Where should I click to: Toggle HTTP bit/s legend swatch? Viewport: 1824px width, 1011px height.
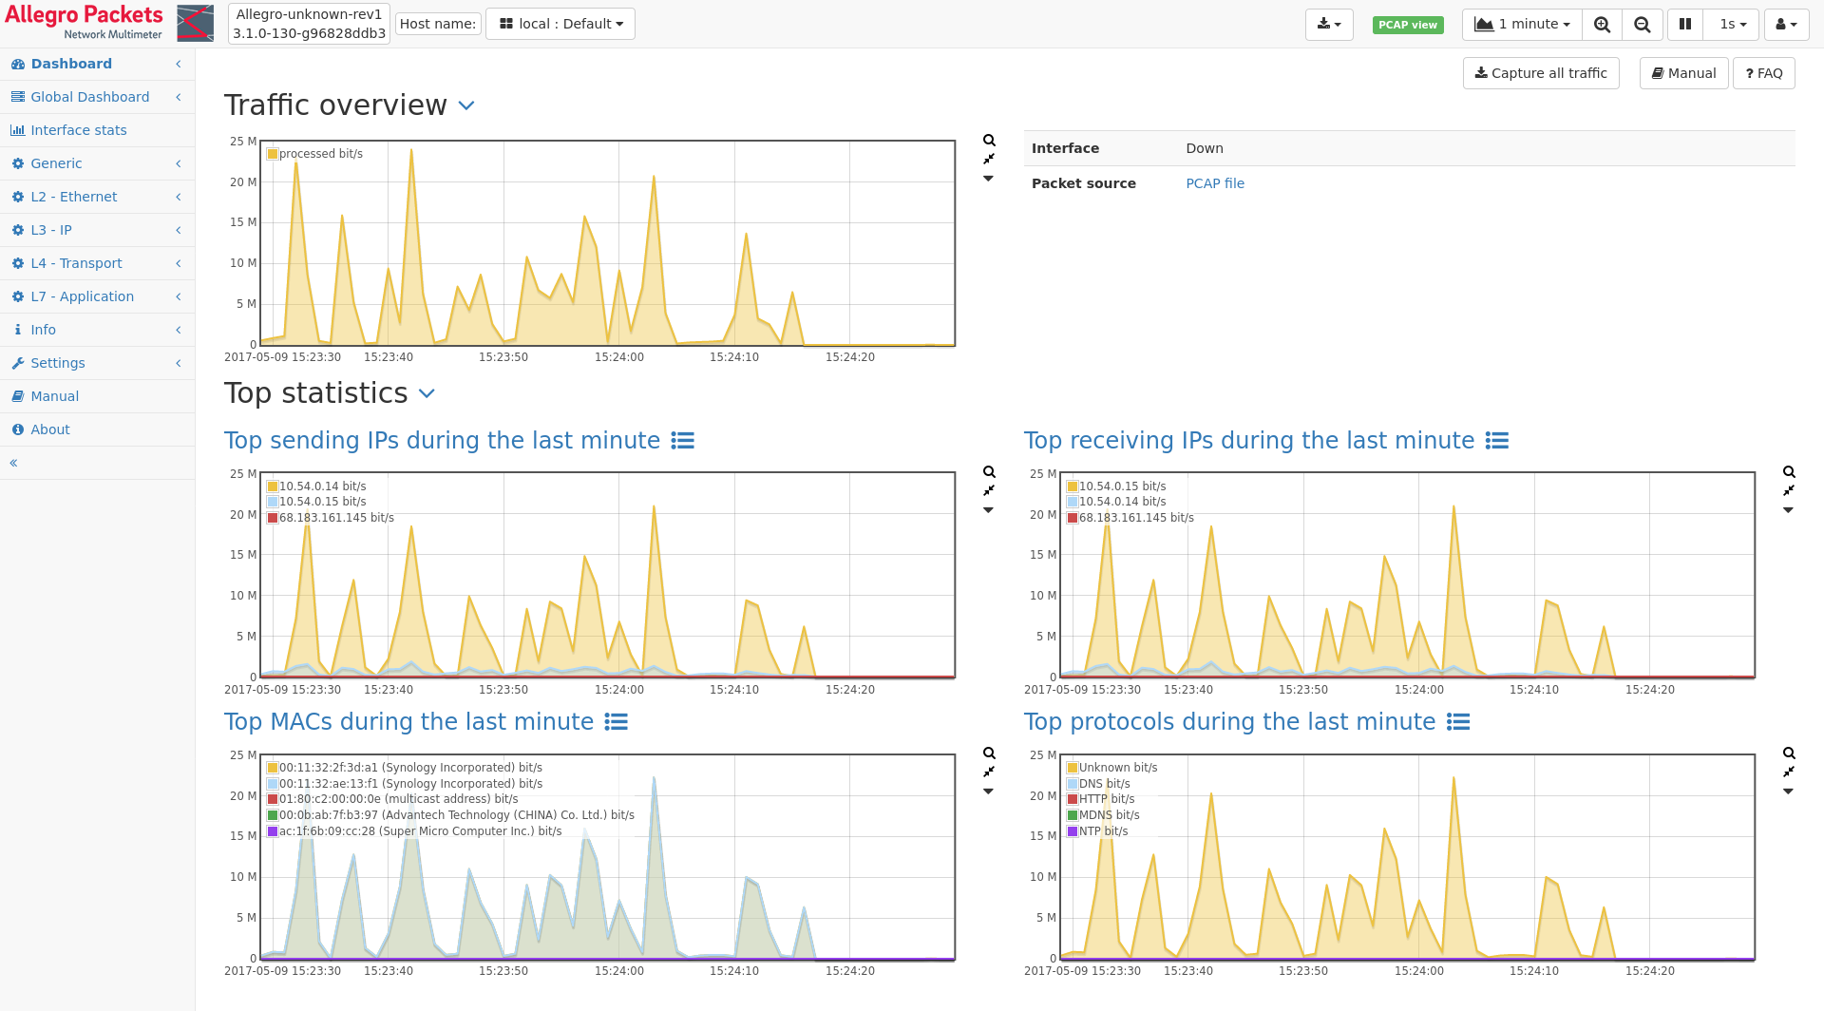[1073, 799]
